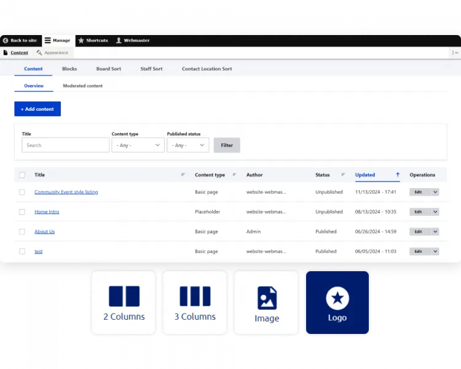
Task: Click the Back to site arrow icon
Action: click(x=6, y=41)
